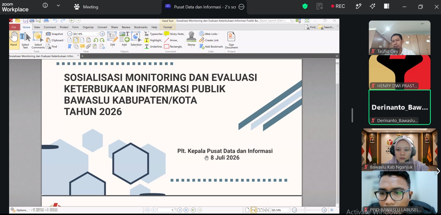
Task: Click Find button at ribbon right
Action: (x=311, y=27)
